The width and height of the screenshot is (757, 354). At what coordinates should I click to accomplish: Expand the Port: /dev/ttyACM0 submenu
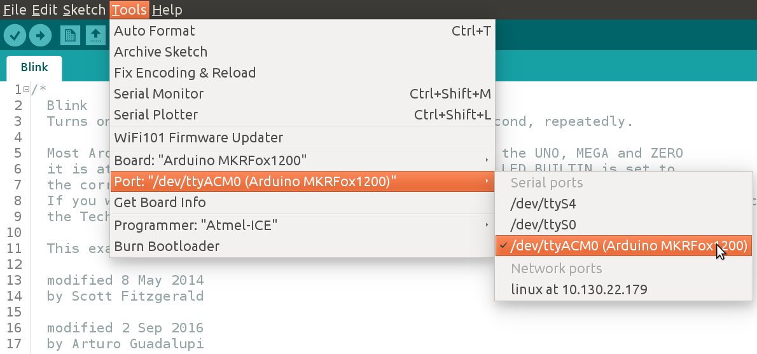(x=302, y=181)
